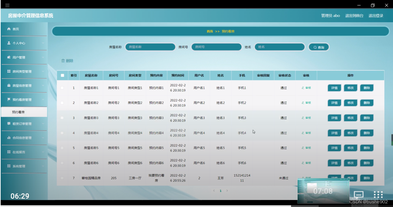Check the box for row 房屋名称6
Screen dimensions: 393x207
(x=62, y=163)
